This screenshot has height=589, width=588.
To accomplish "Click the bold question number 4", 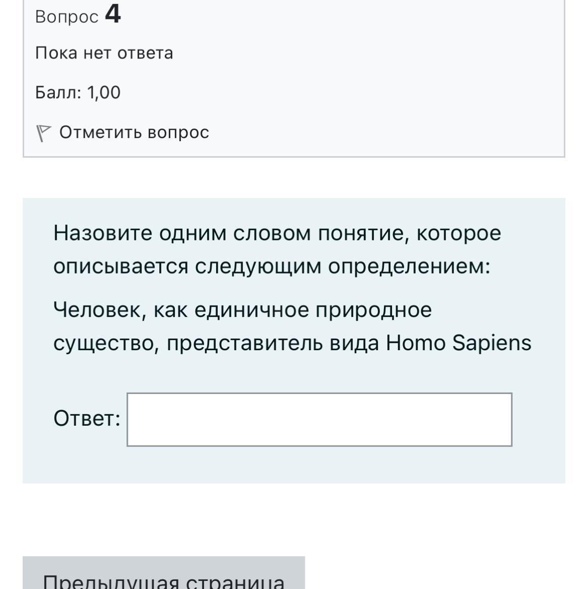I will point(113,14).
